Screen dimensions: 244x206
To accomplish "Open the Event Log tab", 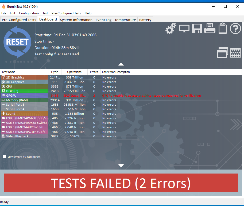I will pyautogui.click(x=103, y=20).
